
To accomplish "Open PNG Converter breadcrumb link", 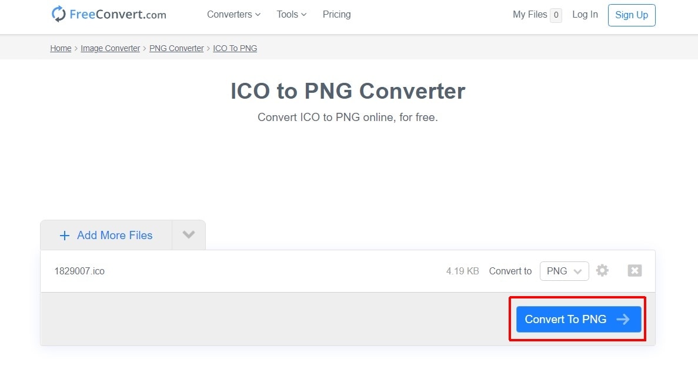I will tap(176, 48).
